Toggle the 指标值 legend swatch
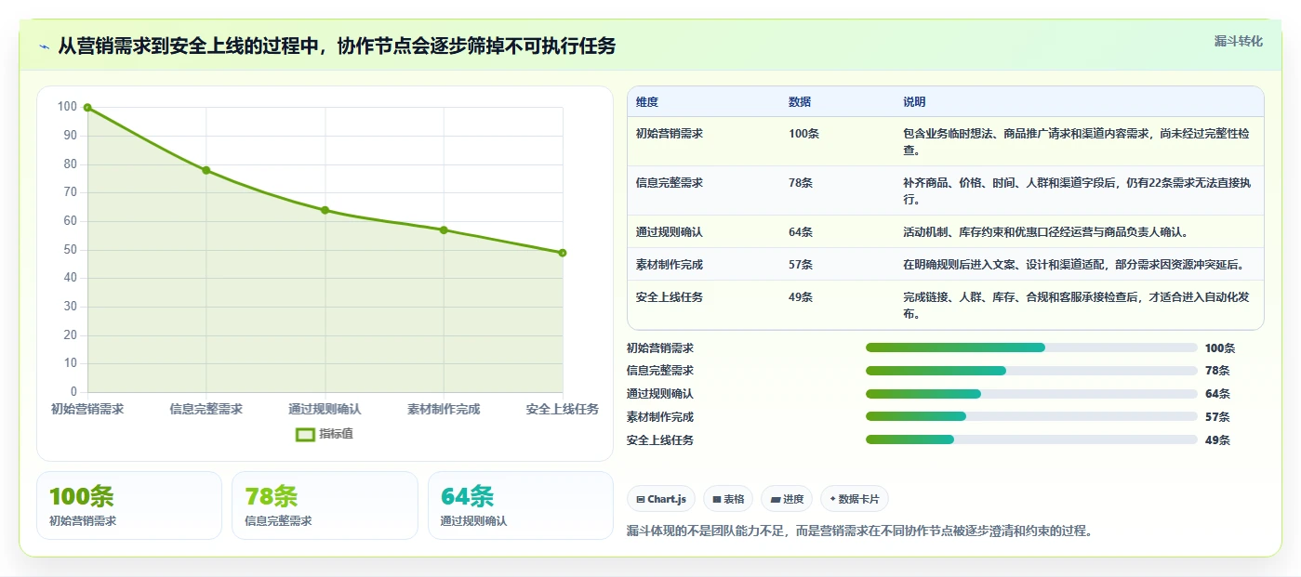 pyautogui.click(x=305, y=434)
